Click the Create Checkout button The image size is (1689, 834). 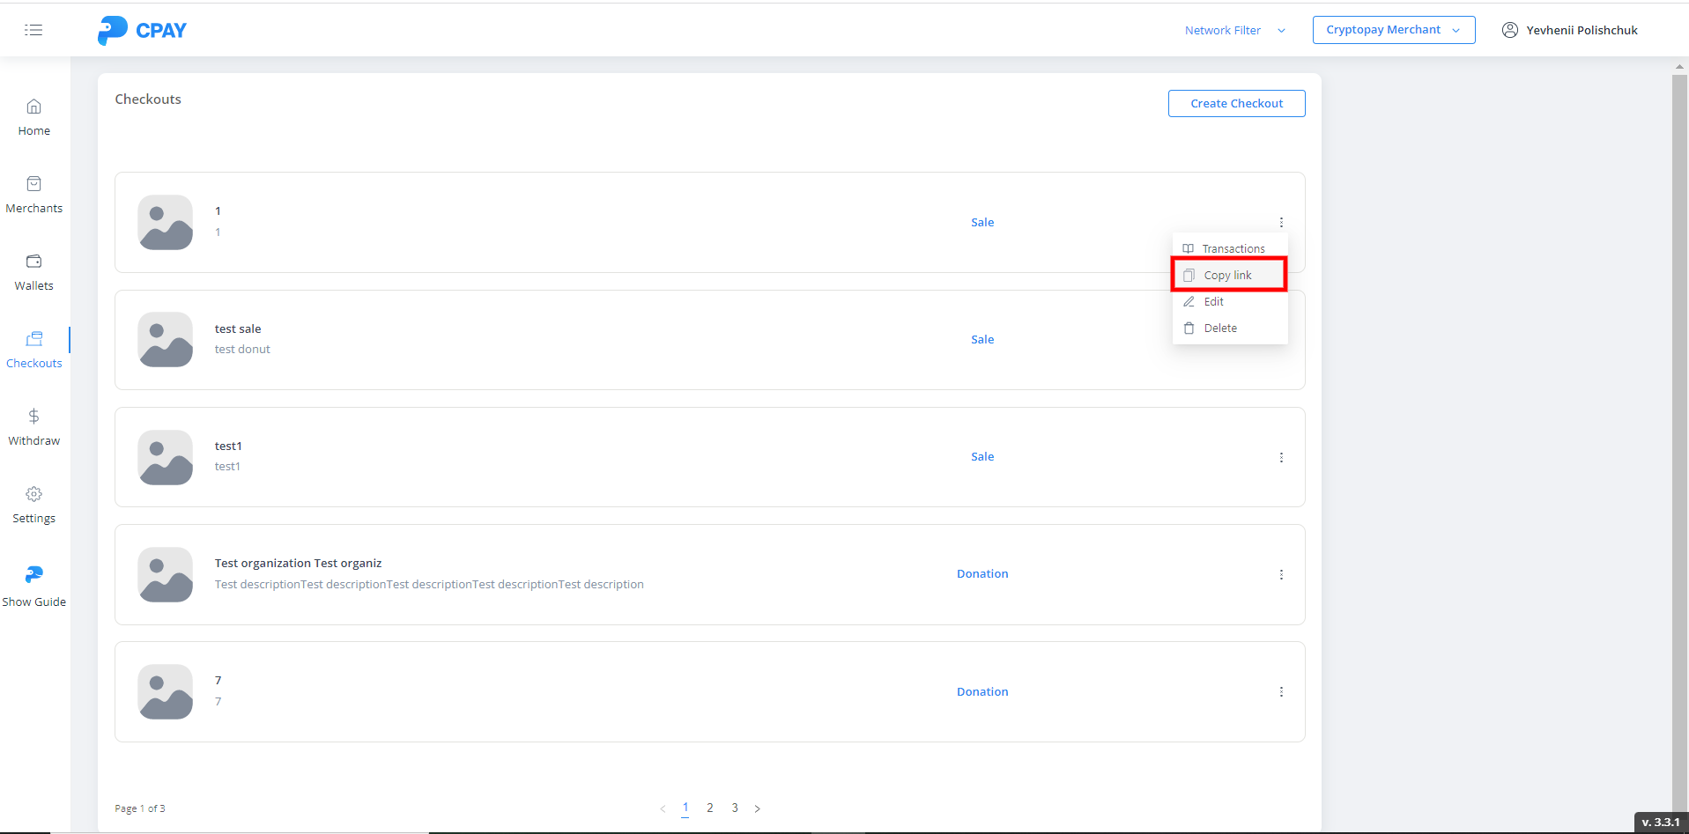[x=1236, y=103]
